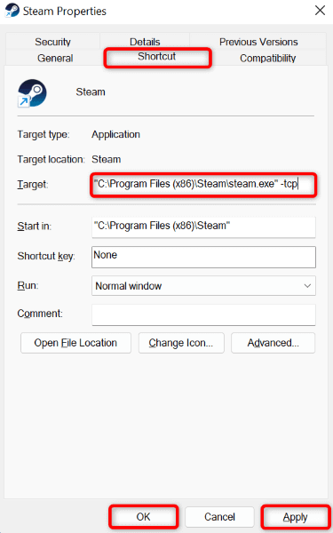The width and height of the screenshot is (333, 533).
Task: Confirm changes with OK
Action: click(x=143, y=517)
